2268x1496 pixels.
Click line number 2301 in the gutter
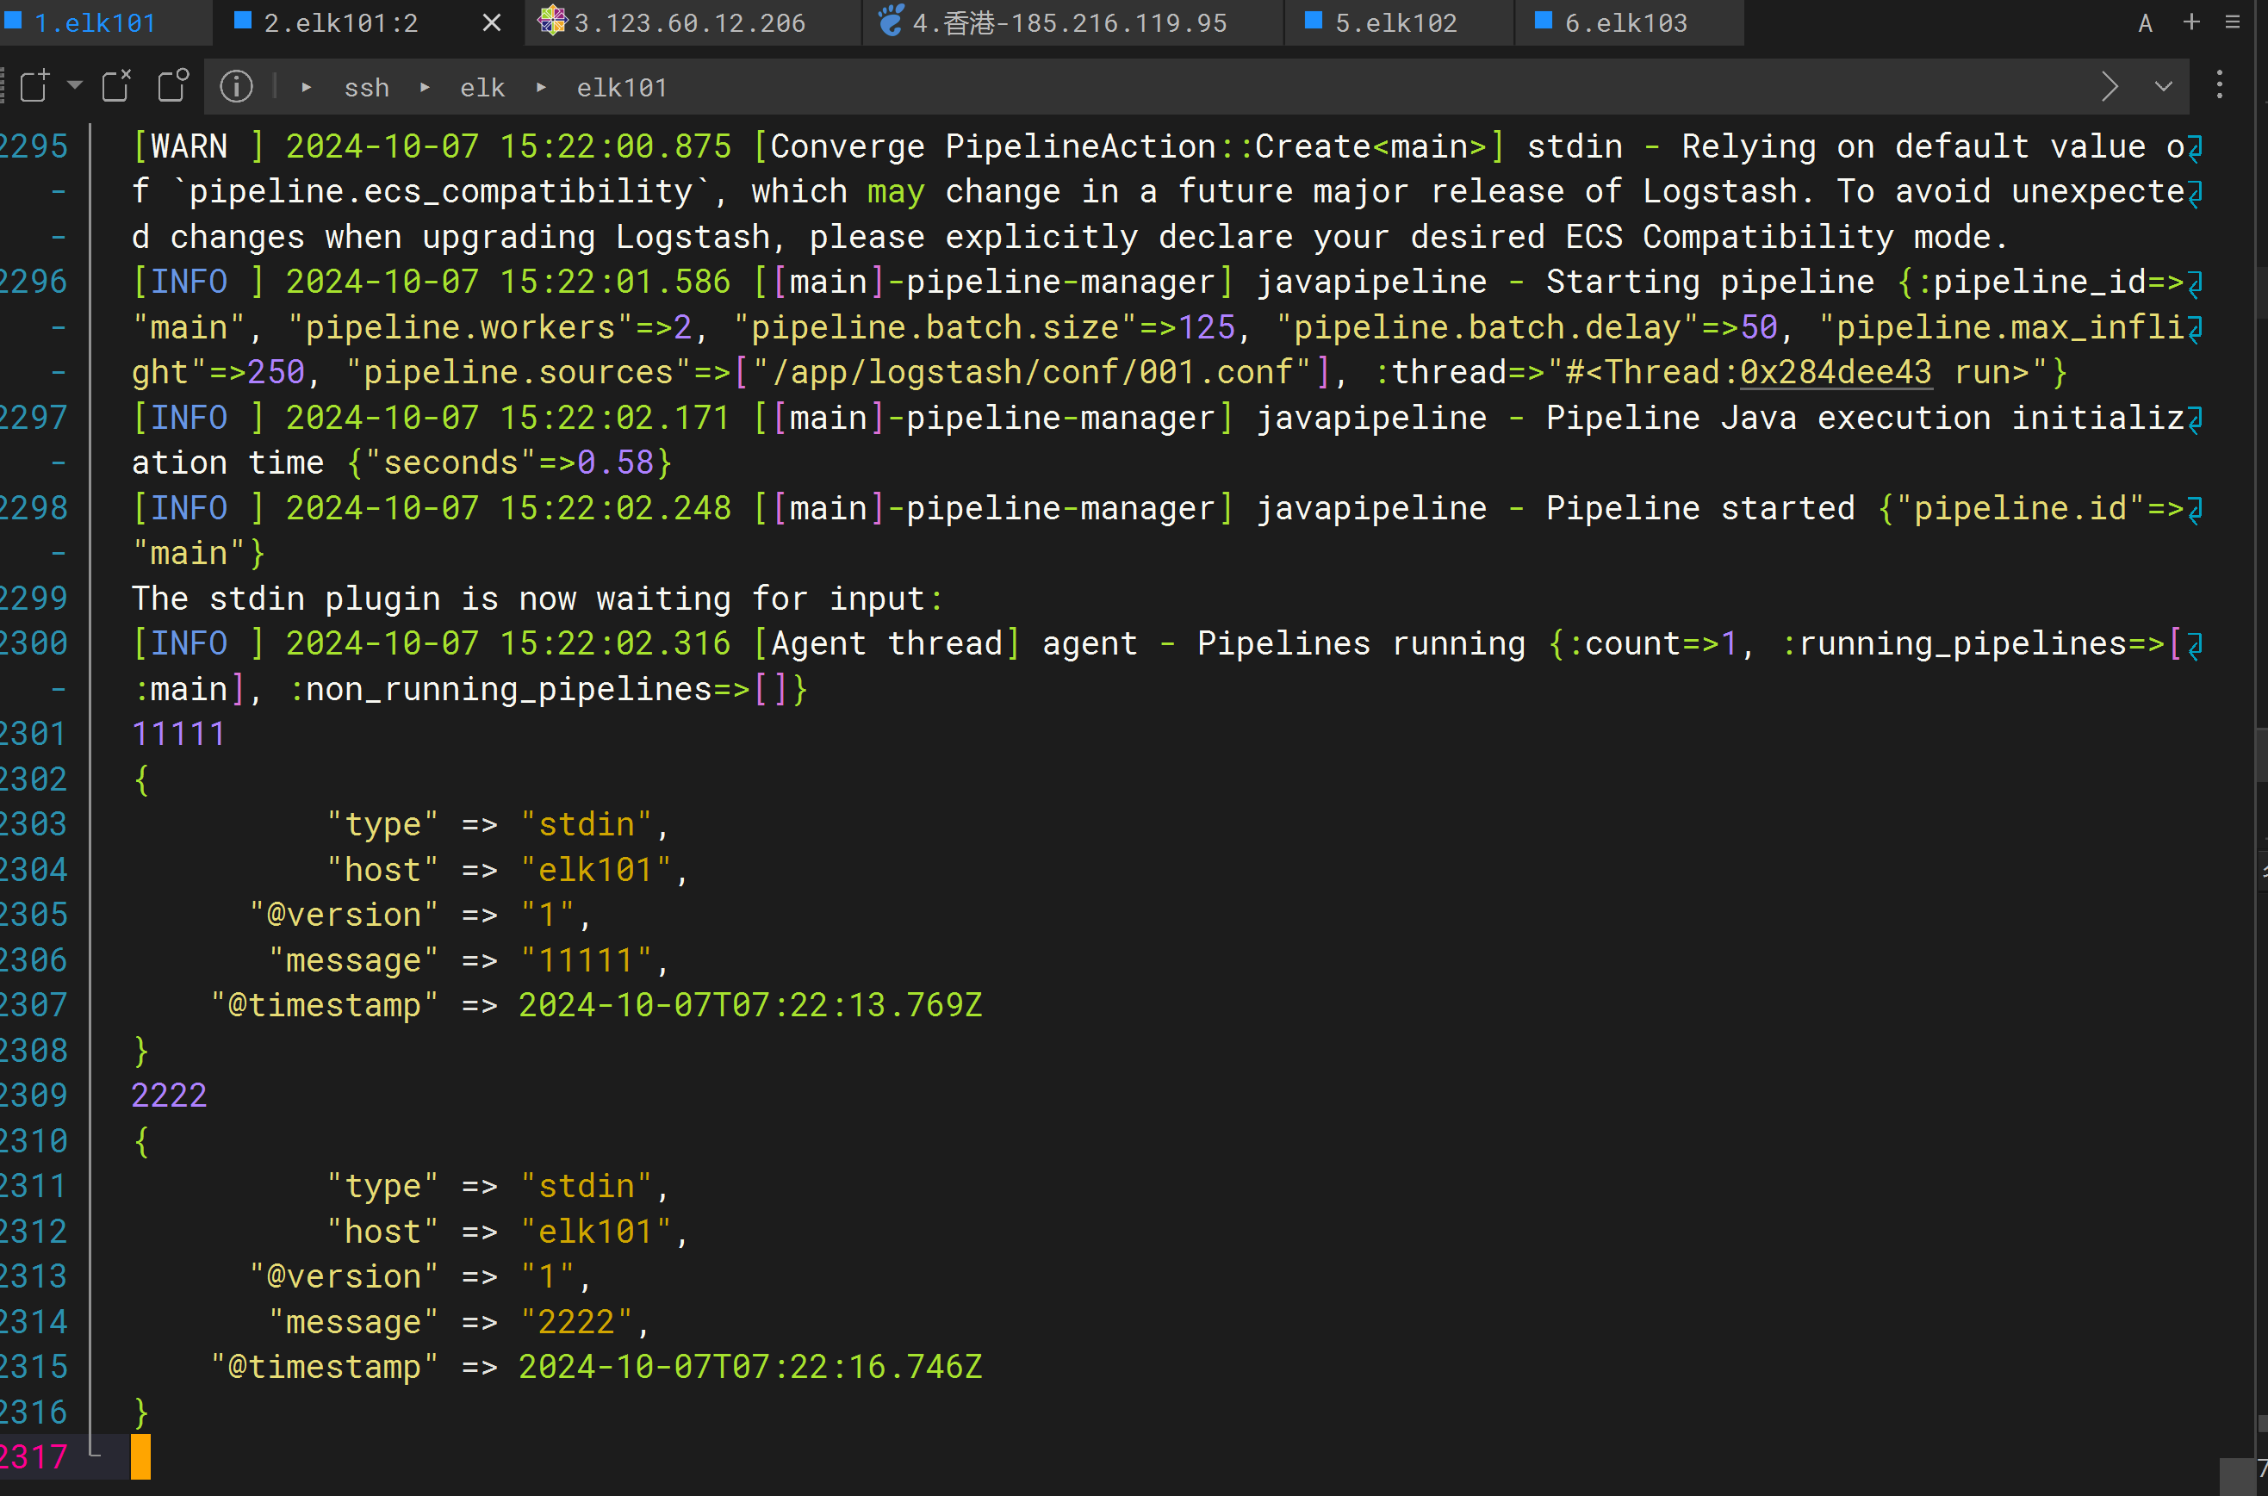[34, 734]
